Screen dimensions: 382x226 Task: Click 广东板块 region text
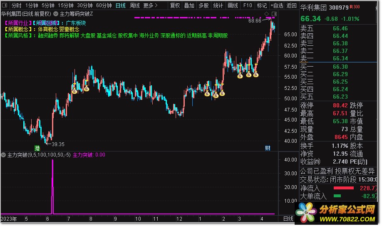tap(76, 23)
